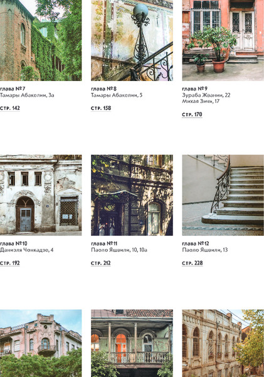Click the address Паоло Яшвили, 13
The image size is (264, 377).
205,250
